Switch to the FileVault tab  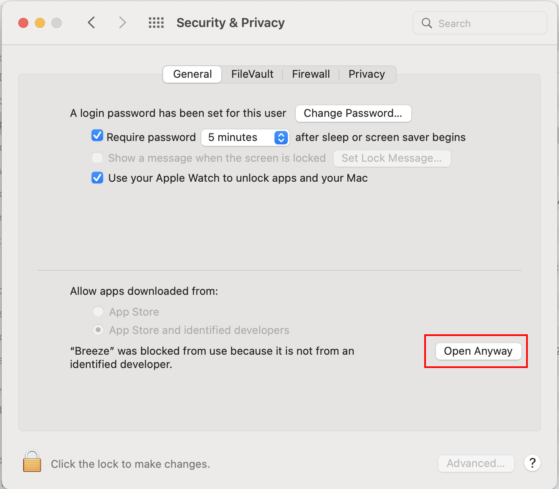coord(252,74)
